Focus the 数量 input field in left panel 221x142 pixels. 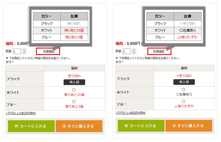click(17, 51)
